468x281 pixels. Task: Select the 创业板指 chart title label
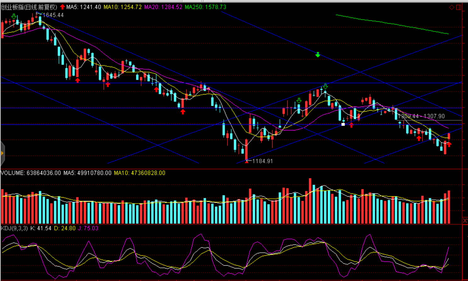coord(29,7)
